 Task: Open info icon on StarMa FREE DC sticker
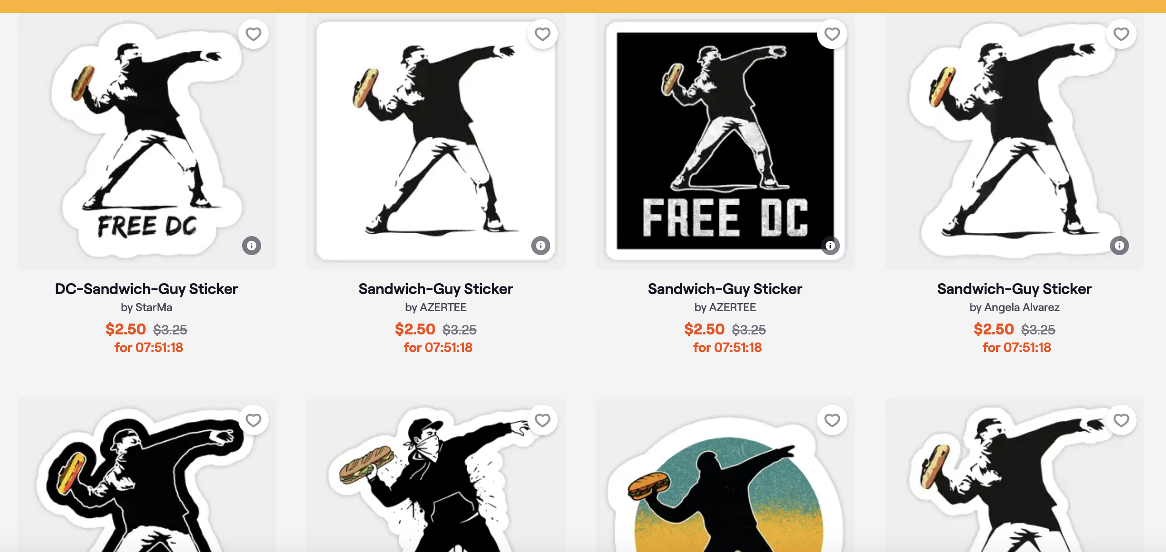point(252,246)
